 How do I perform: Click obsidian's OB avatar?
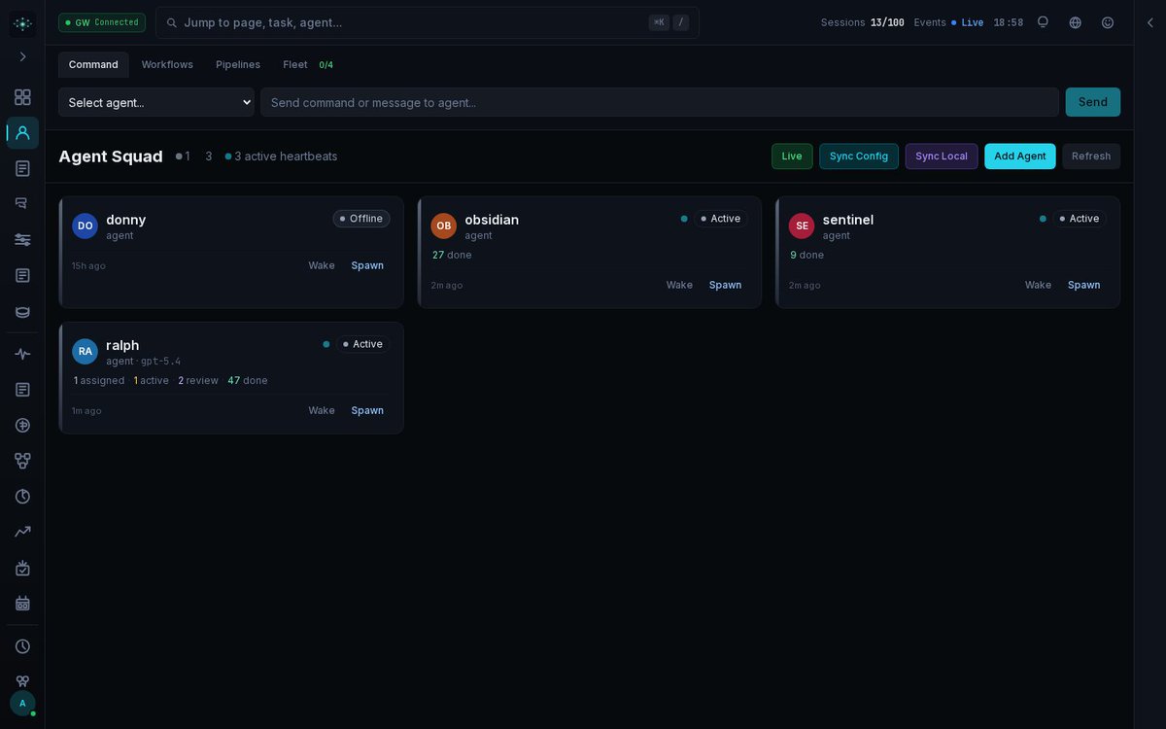coord(443,226)
